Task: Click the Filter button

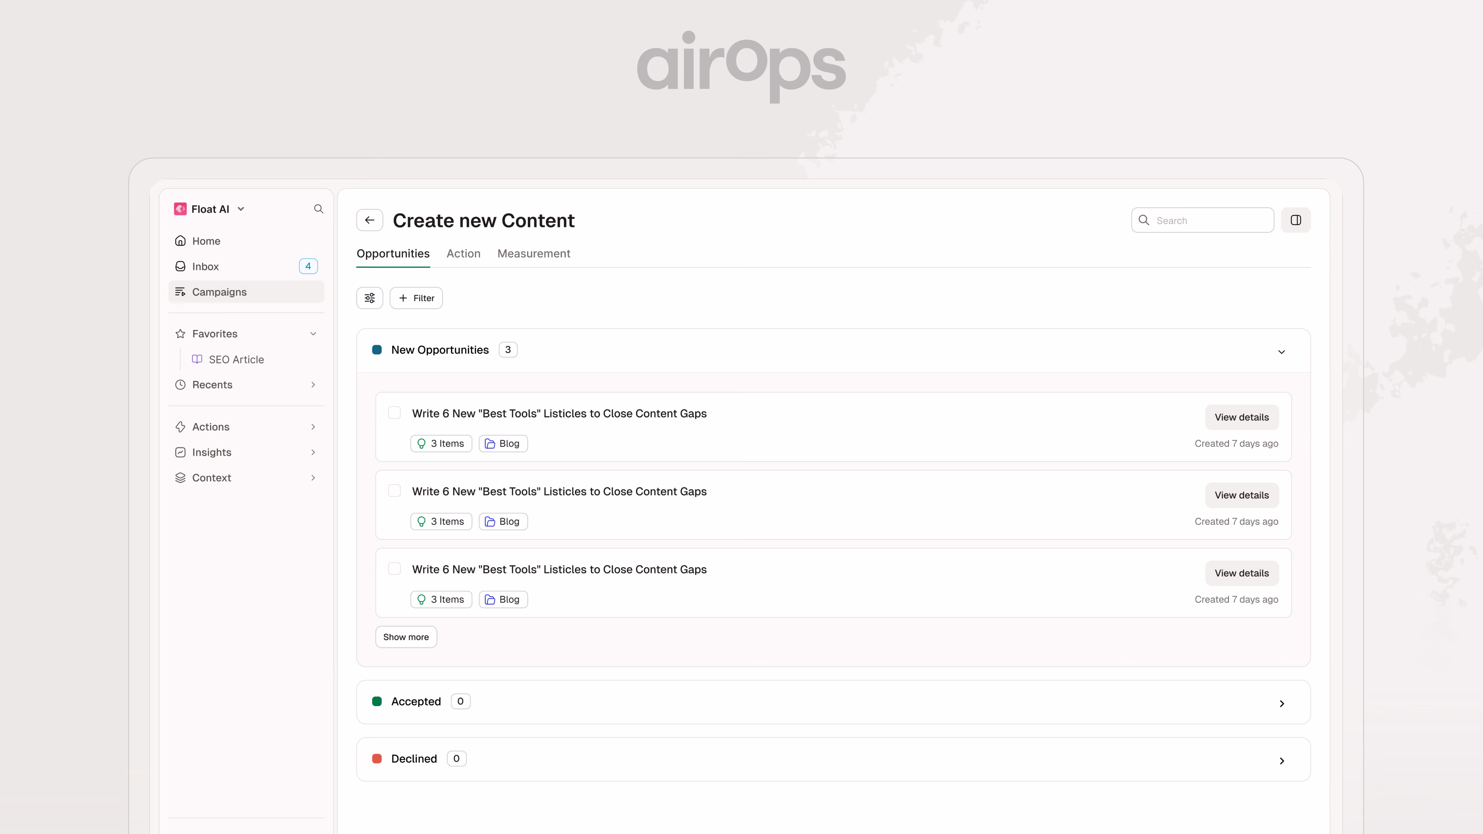Action: (x=416, y=298)
